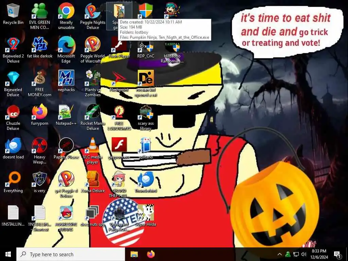Select the Graveyard Party Scre... icon
The height and width of the screenshot is (261, 348).
coord(119,219)
